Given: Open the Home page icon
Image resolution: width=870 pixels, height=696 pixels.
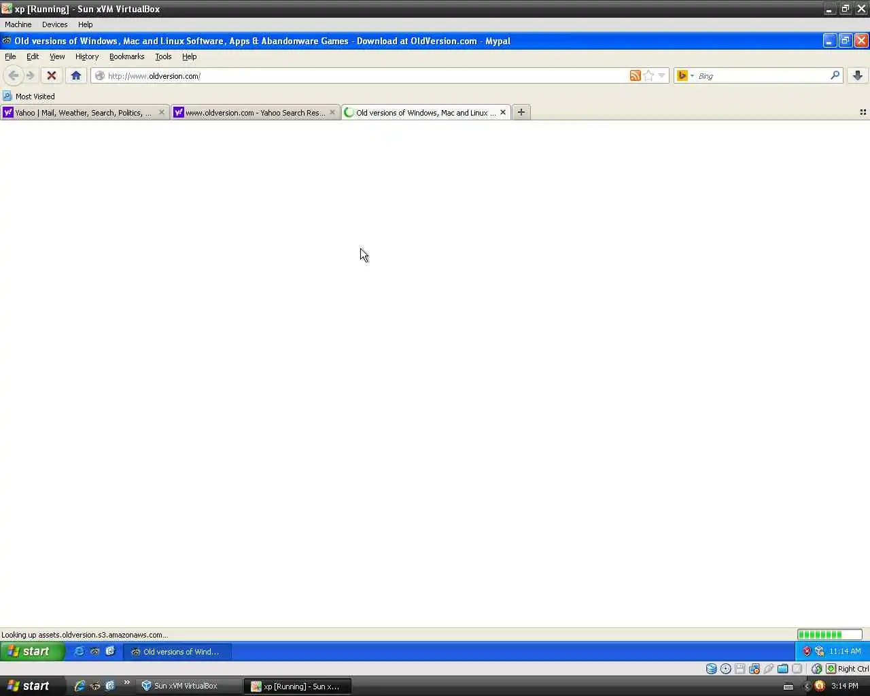Looking at the screenshot, I should click(x=76, y=75).
